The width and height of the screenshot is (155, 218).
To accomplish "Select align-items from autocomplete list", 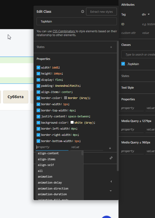I will click(47, 159).
